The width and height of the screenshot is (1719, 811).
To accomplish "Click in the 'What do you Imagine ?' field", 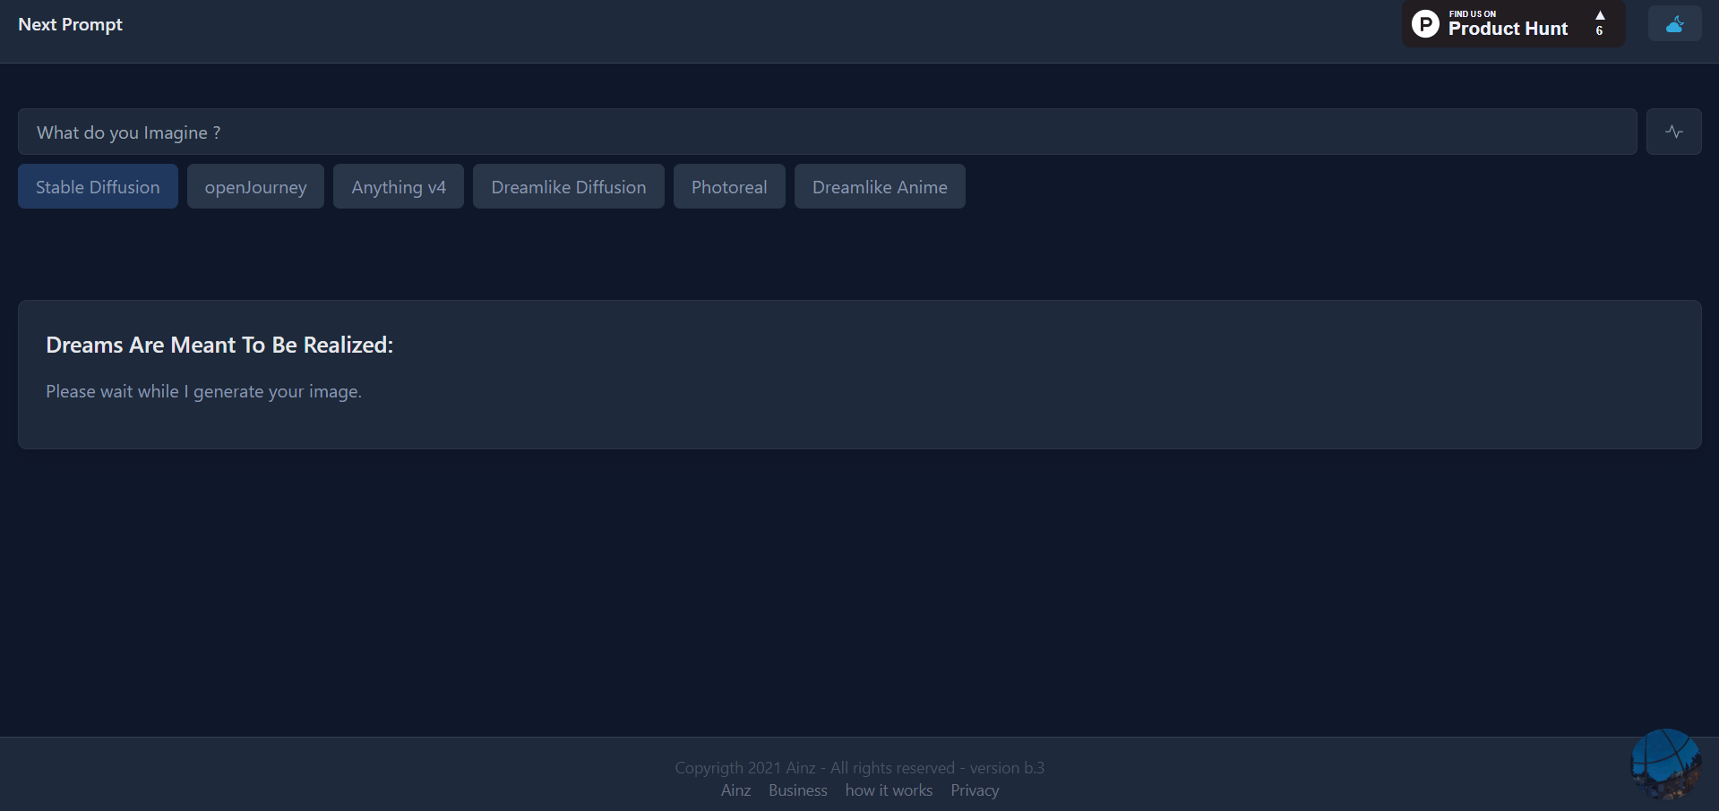I will tap(827, 132).
